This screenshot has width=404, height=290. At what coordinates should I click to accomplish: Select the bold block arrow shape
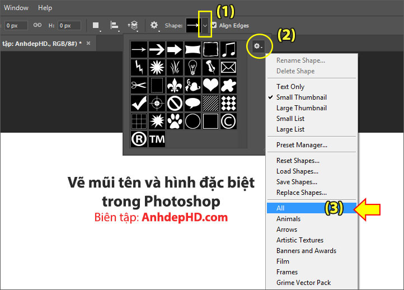(175, 49)
